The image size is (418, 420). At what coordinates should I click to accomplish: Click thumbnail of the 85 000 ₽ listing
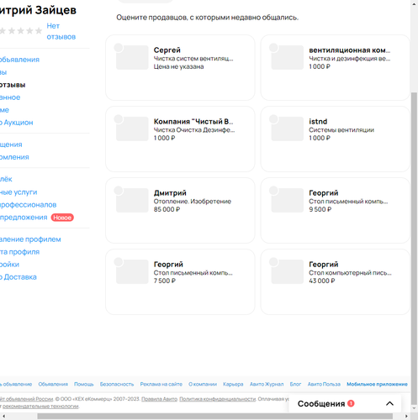[x=132, y=200]
